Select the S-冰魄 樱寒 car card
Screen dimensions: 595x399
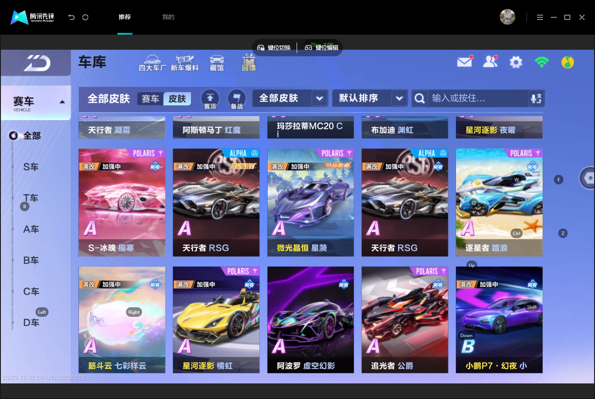(x=122, y=203)
